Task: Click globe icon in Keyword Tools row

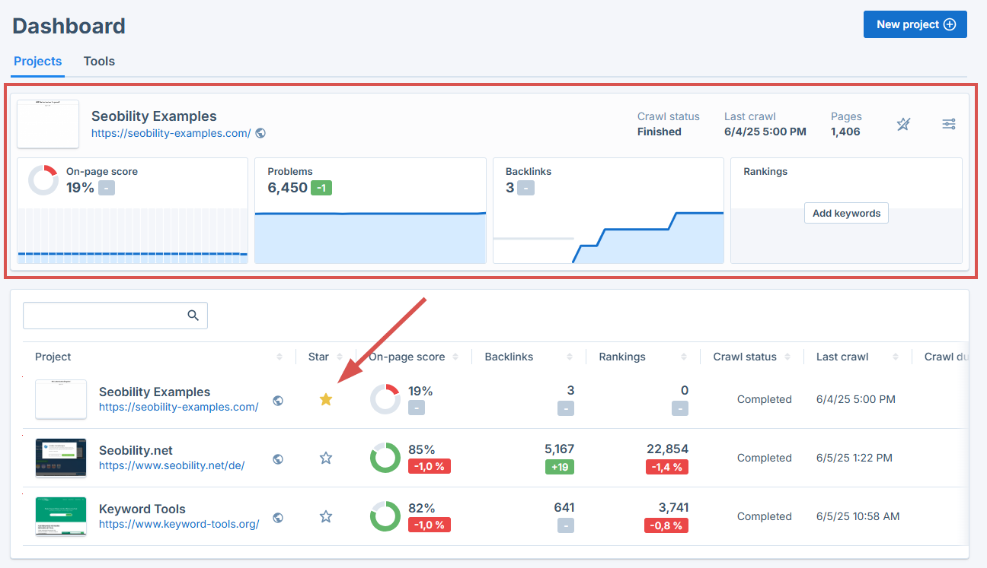Action: (x=278, y=517)
